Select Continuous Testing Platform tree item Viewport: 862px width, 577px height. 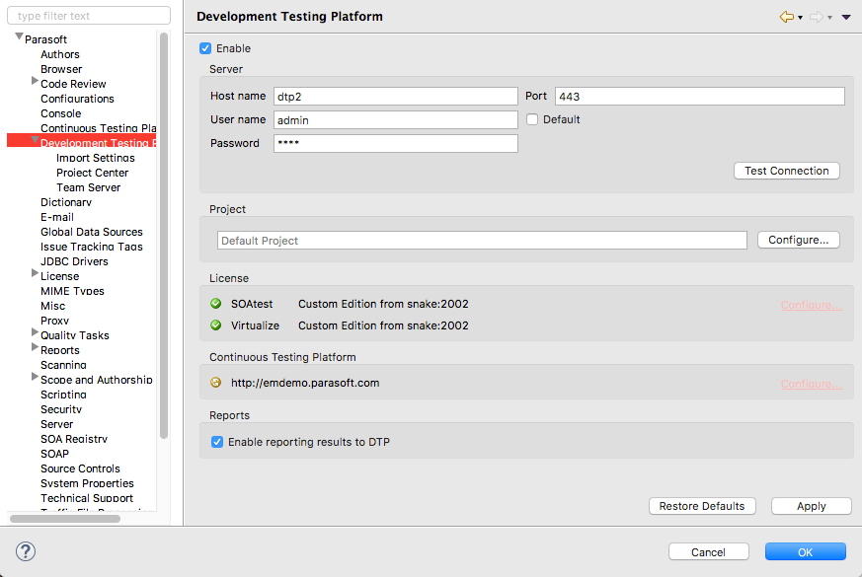pos(99,128)
